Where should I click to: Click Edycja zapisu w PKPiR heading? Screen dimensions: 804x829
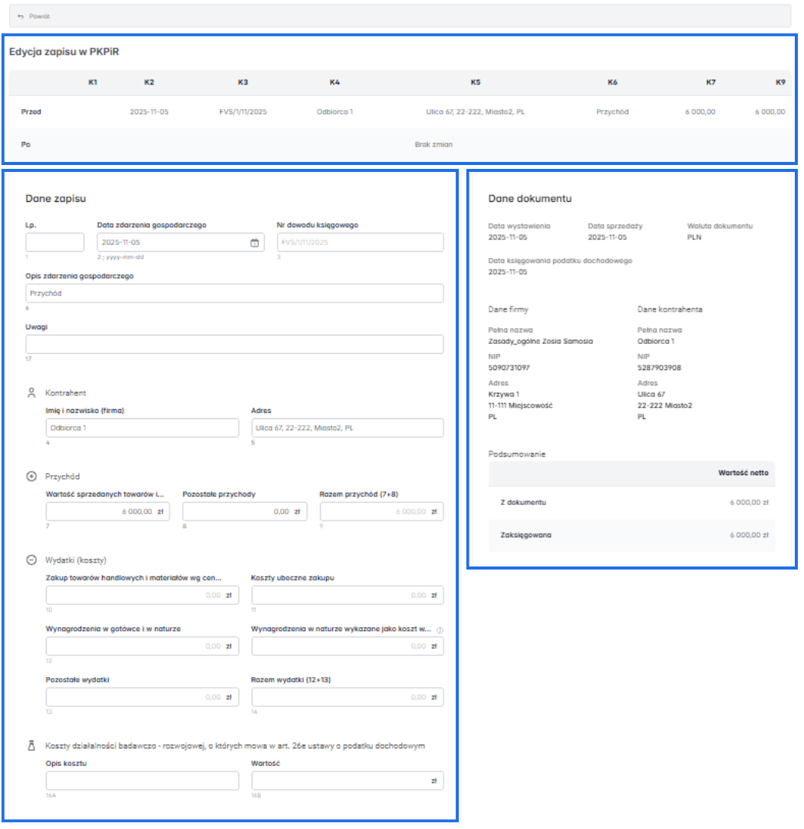point(64,52)
